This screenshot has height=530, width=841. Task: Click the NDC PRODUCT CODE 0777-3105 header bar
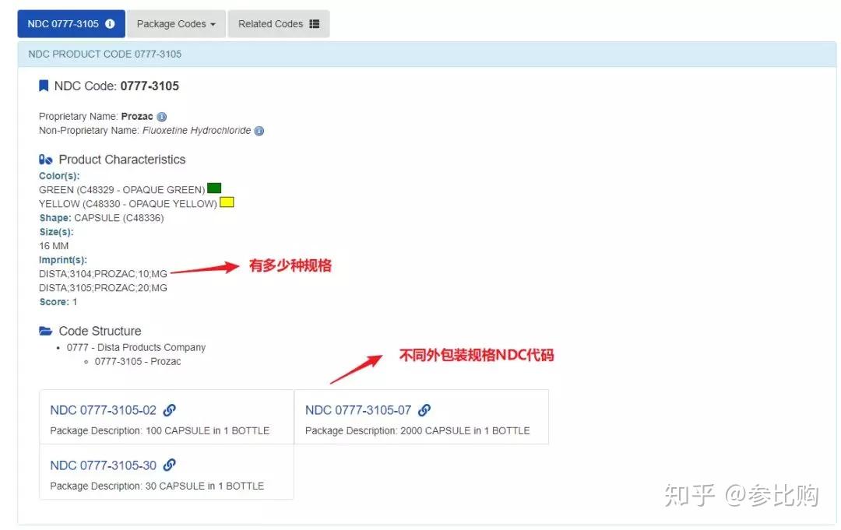pos(105,54)
